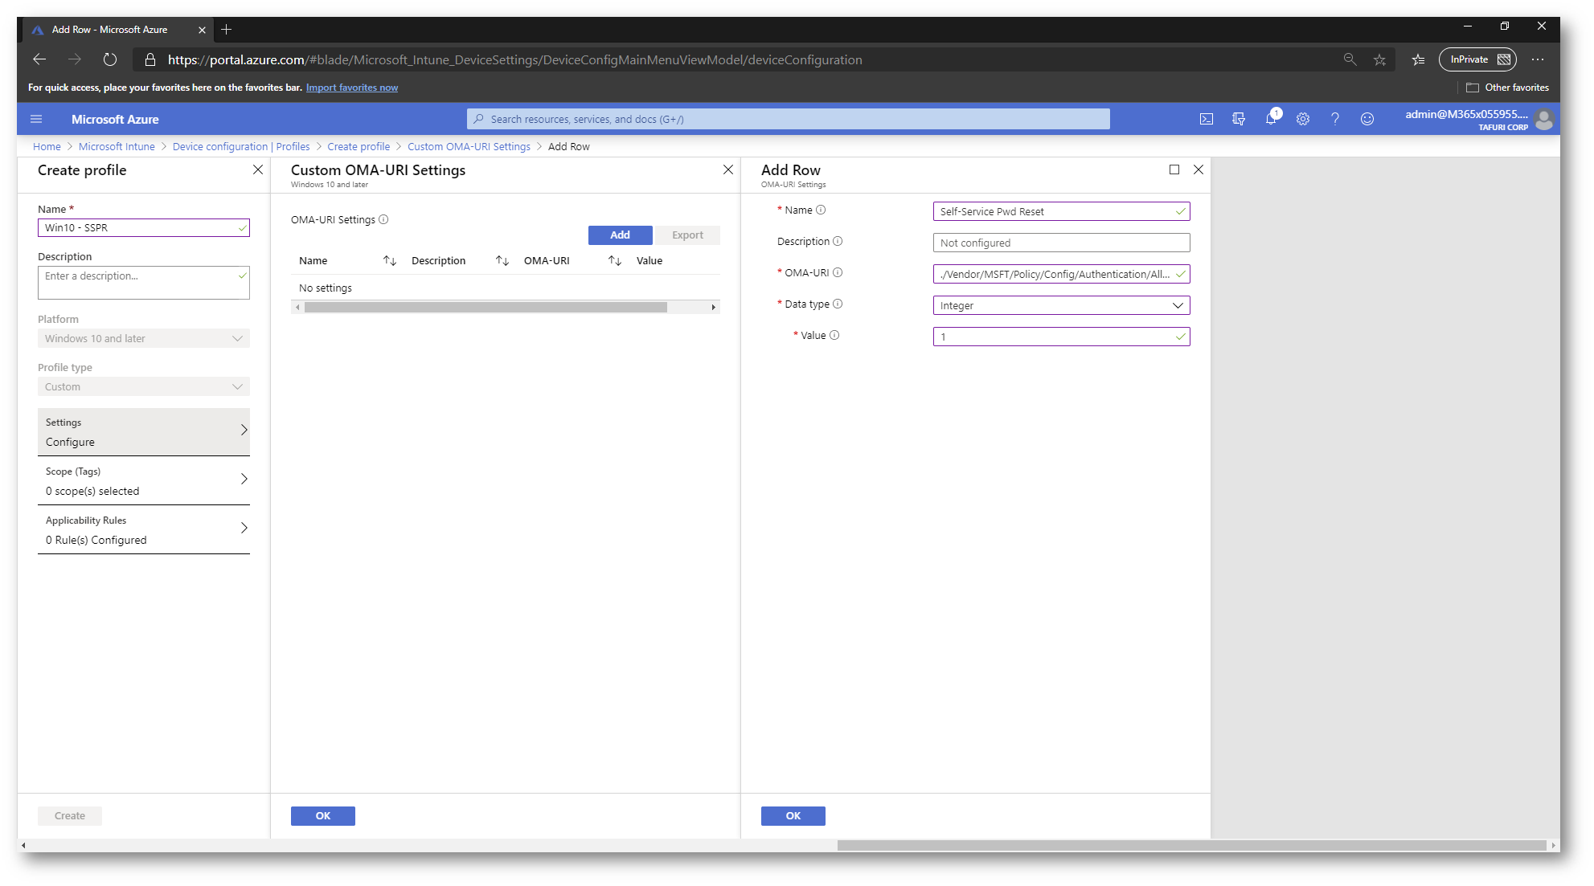1594x886 pixels.
Task: Open the notifications bell
Action: point(1271,119)
